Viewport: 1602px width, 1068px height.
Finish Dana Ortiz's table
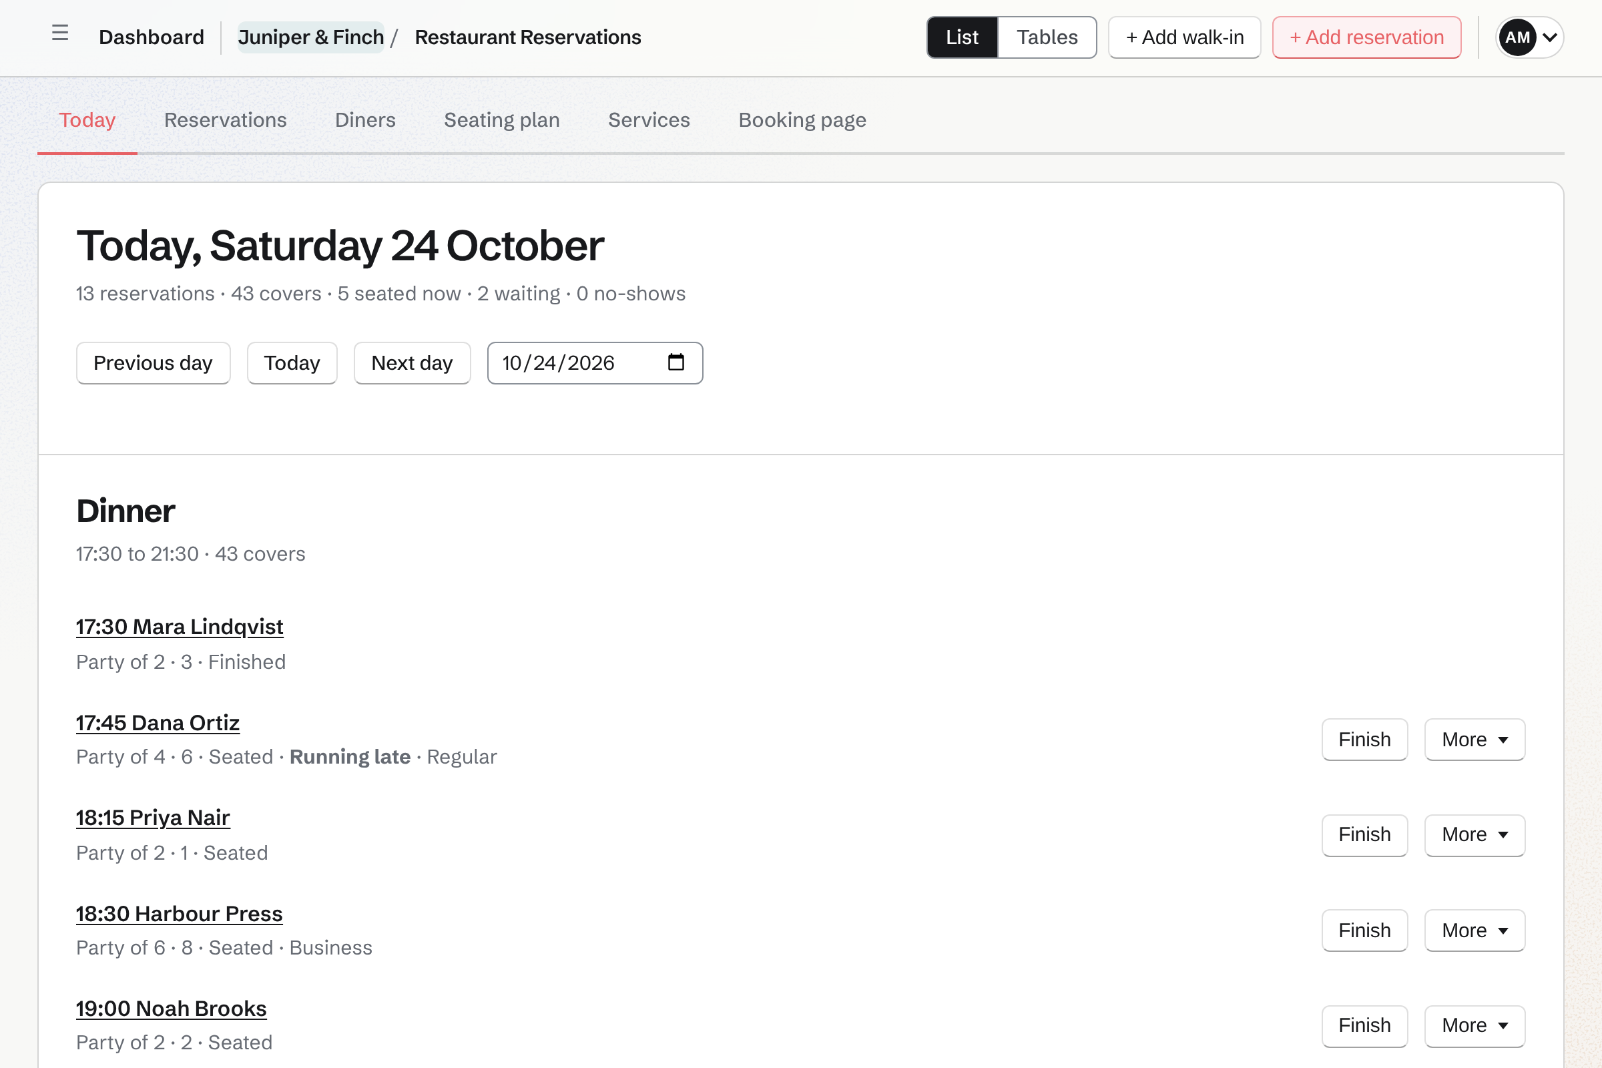tap(1364, 740)
